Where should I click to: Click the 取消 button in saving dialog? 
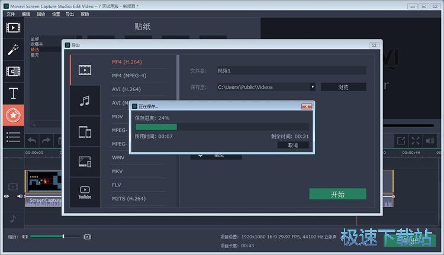(x=293, y=145)
